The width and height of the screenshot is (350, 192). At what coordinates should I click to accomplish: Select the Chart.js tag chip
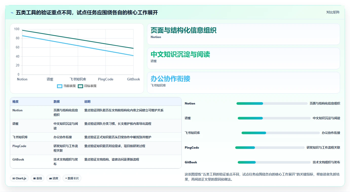20,178
